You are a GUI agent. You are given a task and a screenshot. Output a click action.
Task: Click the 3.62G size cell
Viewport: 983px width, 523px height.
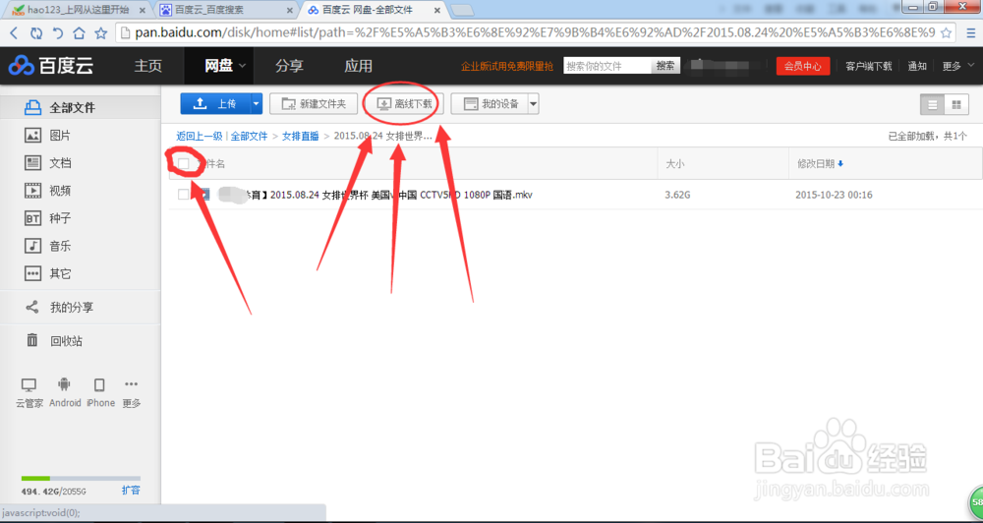pyautogui.click(x=677, y=195)
